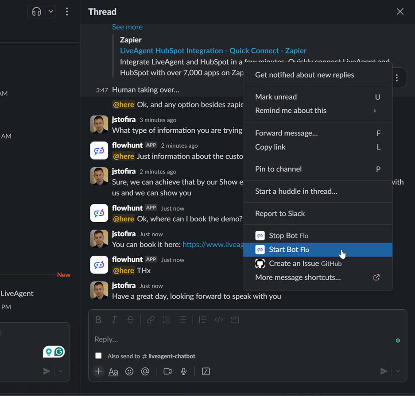Select the strikethrough formatting icon

point(130,319)
